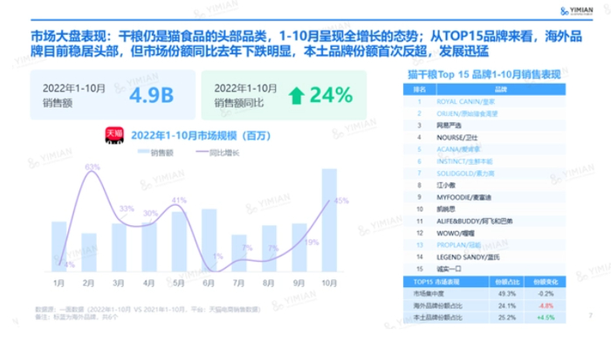This screenshot has height=355, width=611.
Task: Click the 30% growth data label
Action: [x=150, y=214]
